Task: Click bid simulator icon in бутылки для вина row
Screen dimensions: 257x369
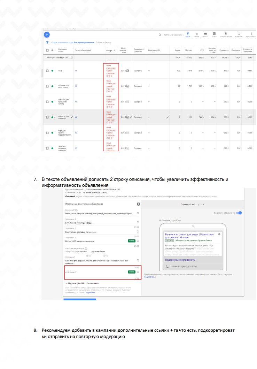Action: (x=128, y=86)
